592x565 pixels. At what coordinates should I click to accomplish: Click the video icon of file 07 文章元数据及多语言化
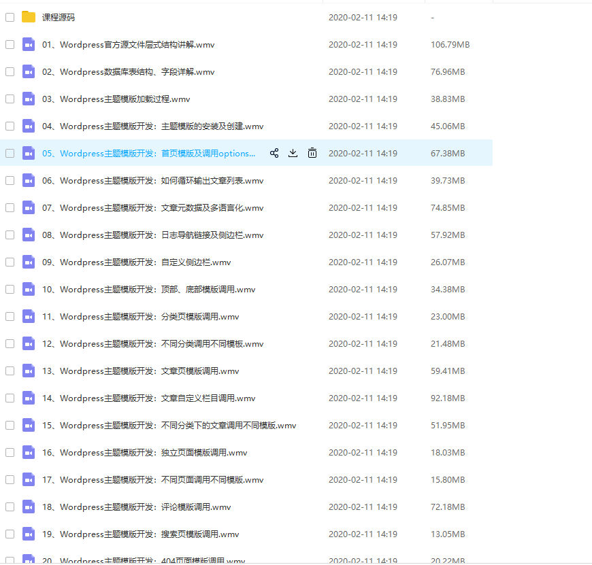click(x=29, y=207)
